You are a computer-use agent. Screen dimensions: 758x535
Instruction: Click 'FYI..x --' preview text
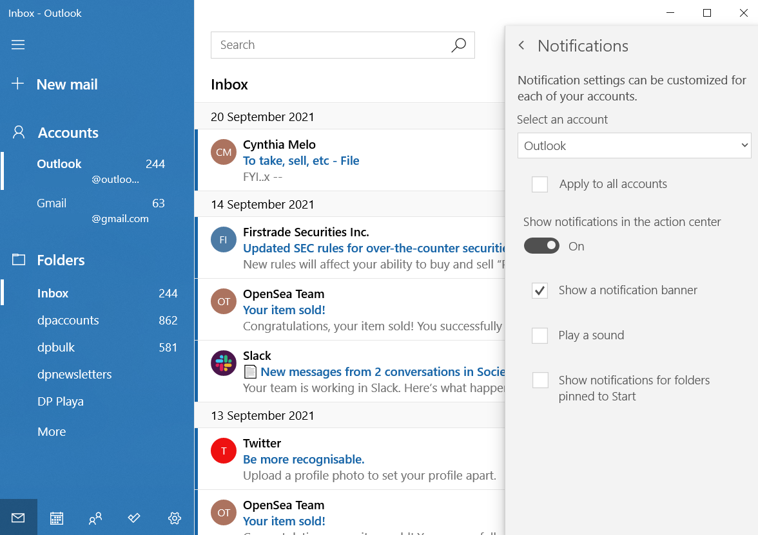(262, 176)
